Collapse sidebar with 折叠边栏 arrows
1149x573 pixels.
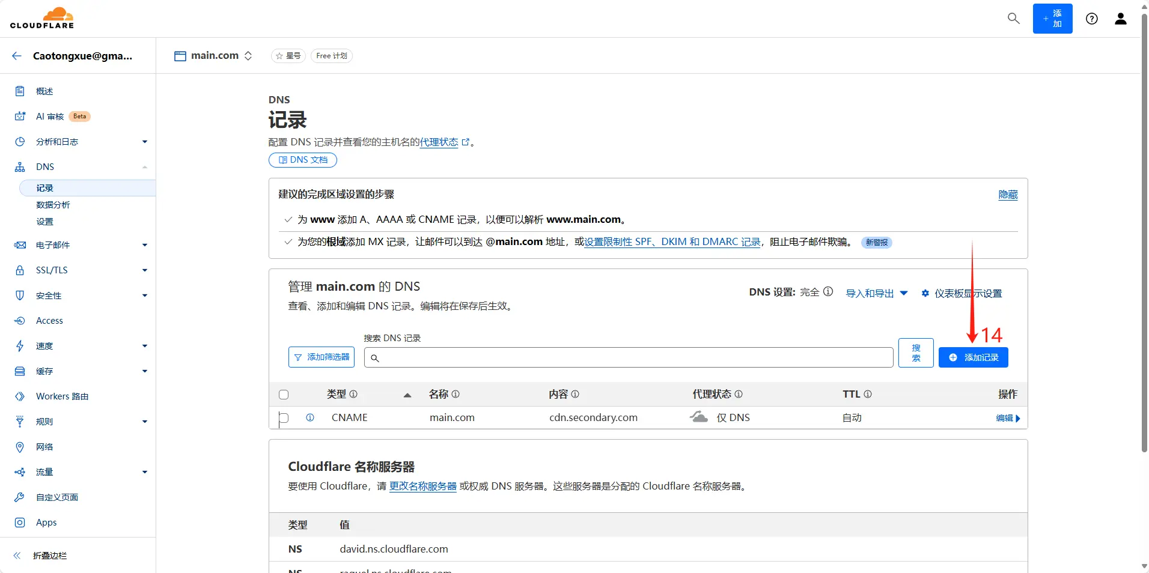pyautogui.click(x=17, y=556)
